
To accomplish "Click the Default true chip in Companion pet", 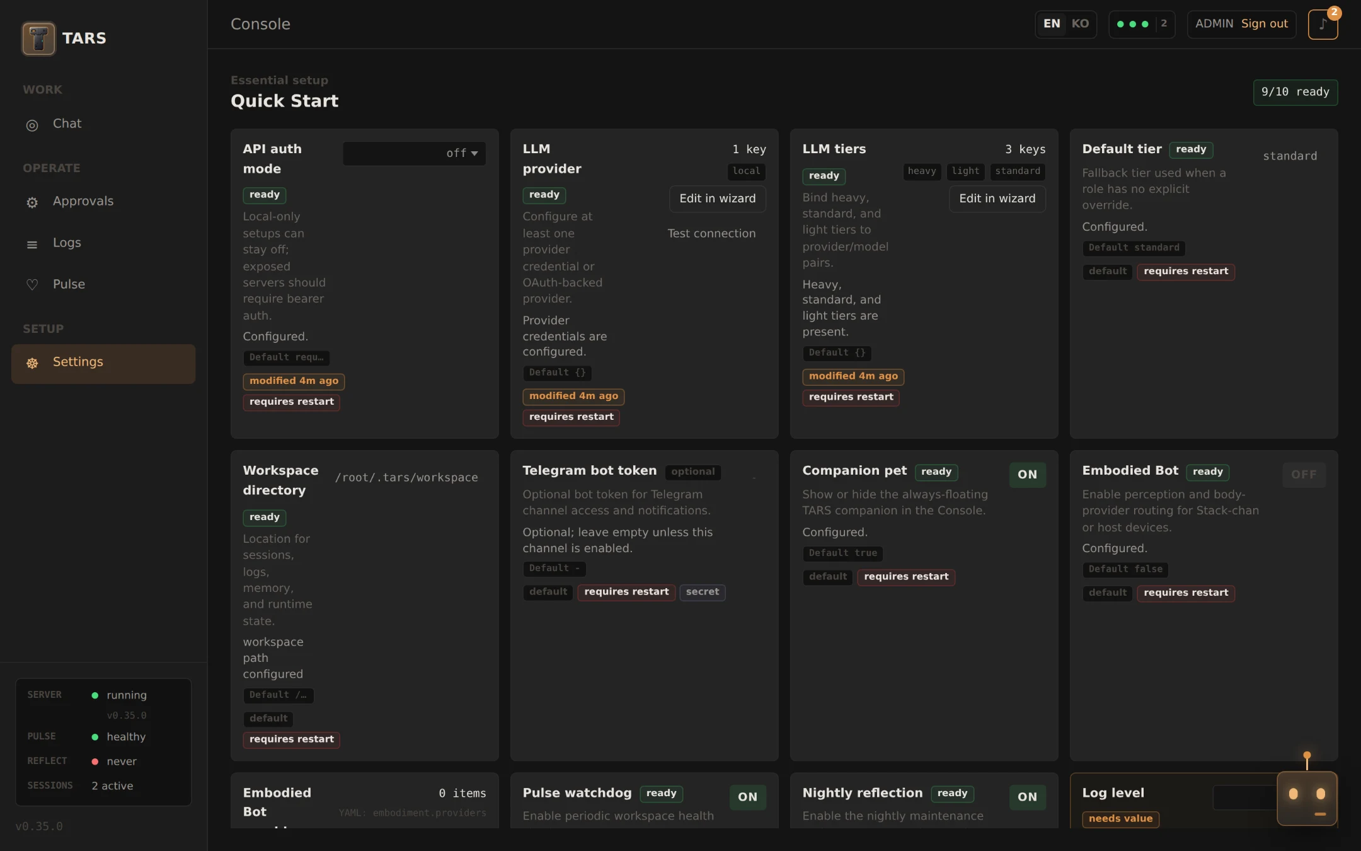I will point(842,553).
